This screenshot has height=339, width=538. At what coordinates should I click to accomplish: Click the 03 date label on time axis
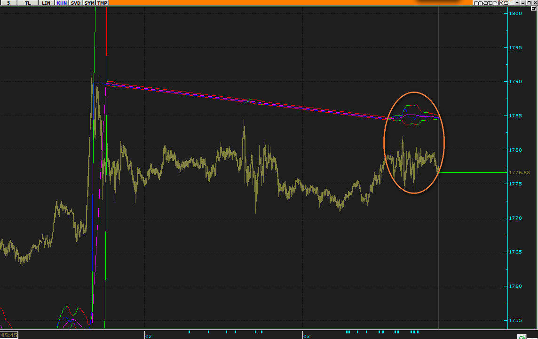pyautogui.click(x=307, y=336)
